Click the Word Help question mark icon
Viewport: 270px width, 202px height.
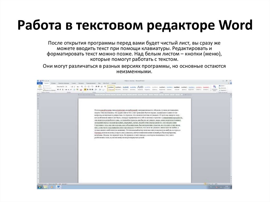pos(230,83)
